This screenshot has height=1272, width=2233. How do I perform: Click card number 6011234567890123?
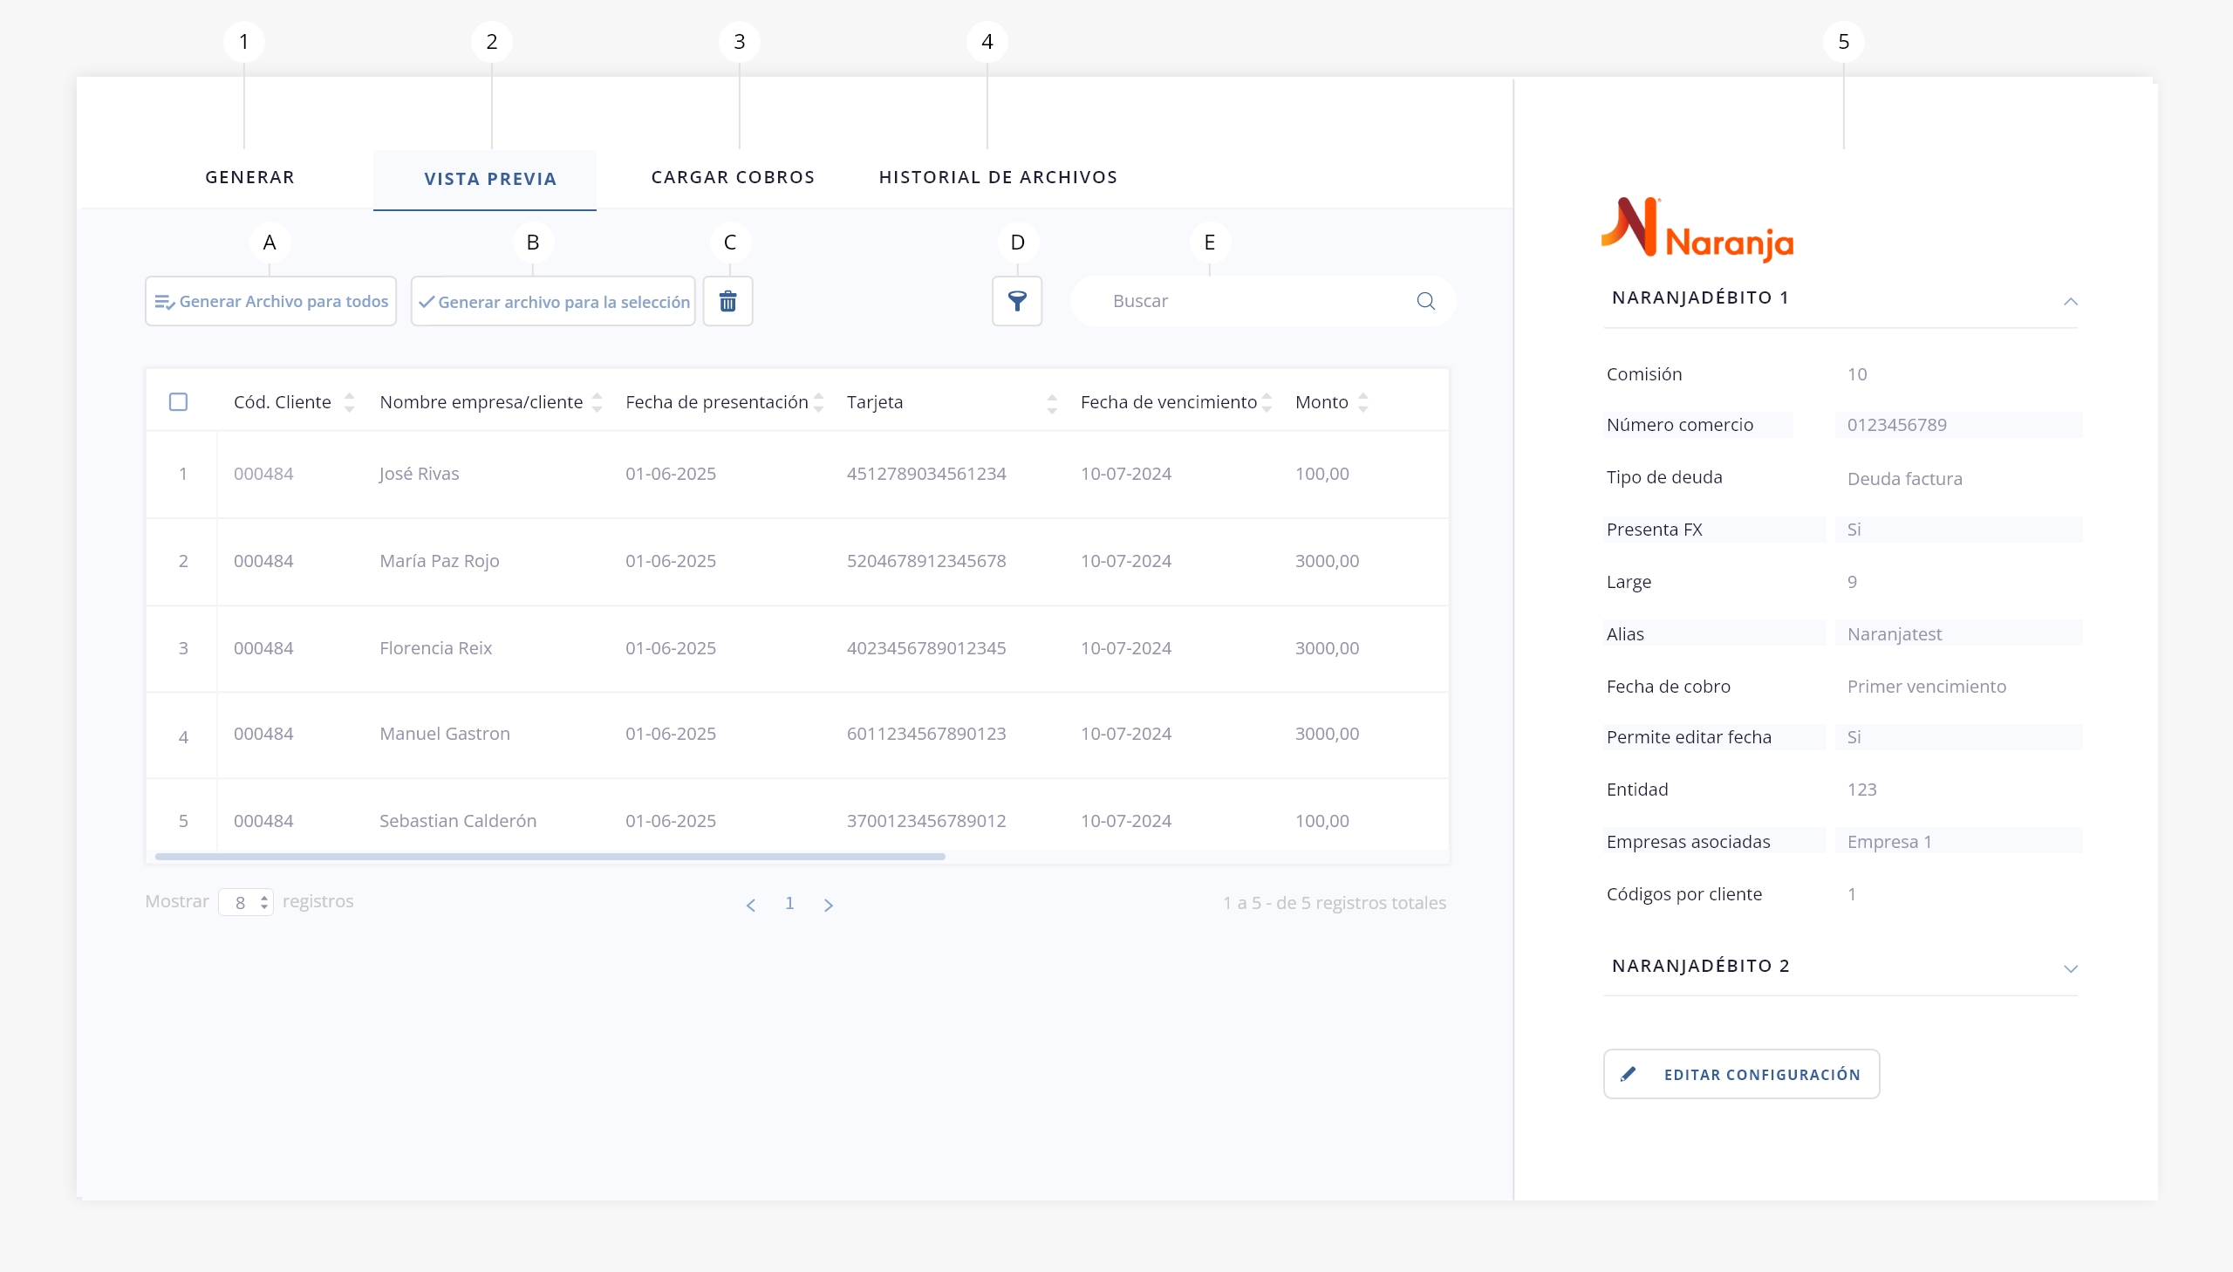[925, 734]
